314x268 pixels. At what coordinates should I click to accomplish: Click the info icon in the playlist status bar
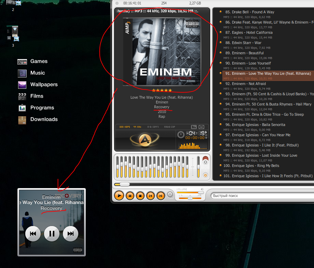click(x=117, y=3)
